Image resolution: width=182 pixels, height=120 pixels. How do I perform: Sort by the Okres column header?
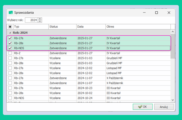pos(138,27)
